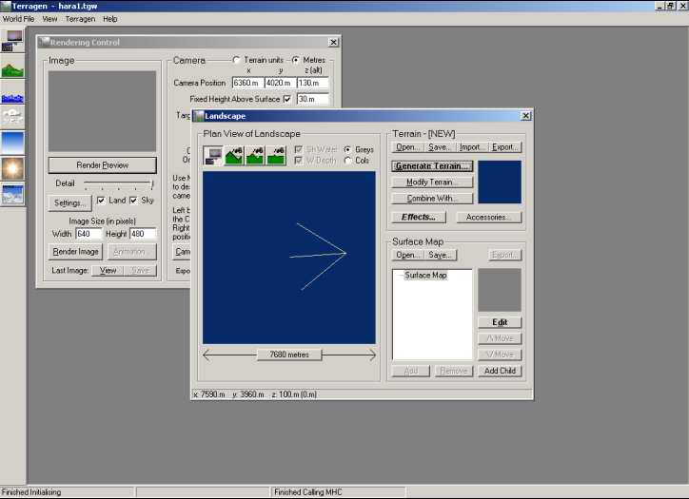Click the bottom snowy landscape sidebar icon
Image resolution: width=689 pixels, height=499 pixels.
[13, 194]
